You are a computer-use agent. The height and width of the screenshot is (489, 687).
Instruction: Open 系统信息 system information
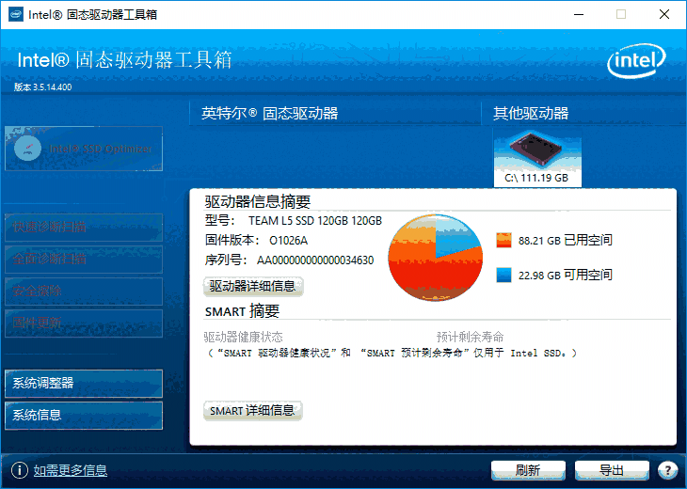[84, 416]
